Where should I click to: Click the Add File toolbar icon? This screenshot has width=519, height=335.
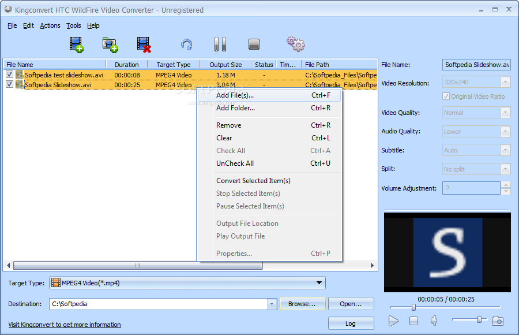click(77, 44)
